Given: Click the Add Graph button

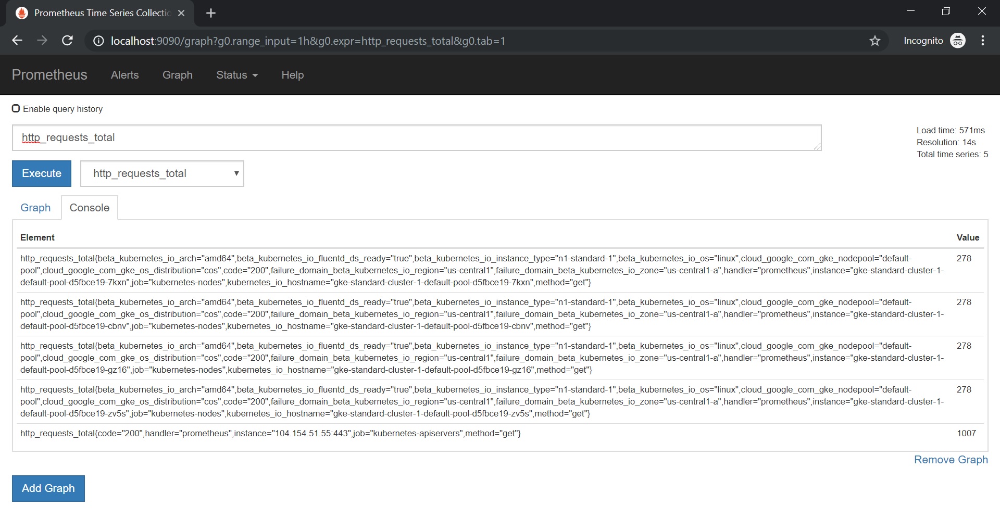Looking at the screenshot, I should 48,488.
